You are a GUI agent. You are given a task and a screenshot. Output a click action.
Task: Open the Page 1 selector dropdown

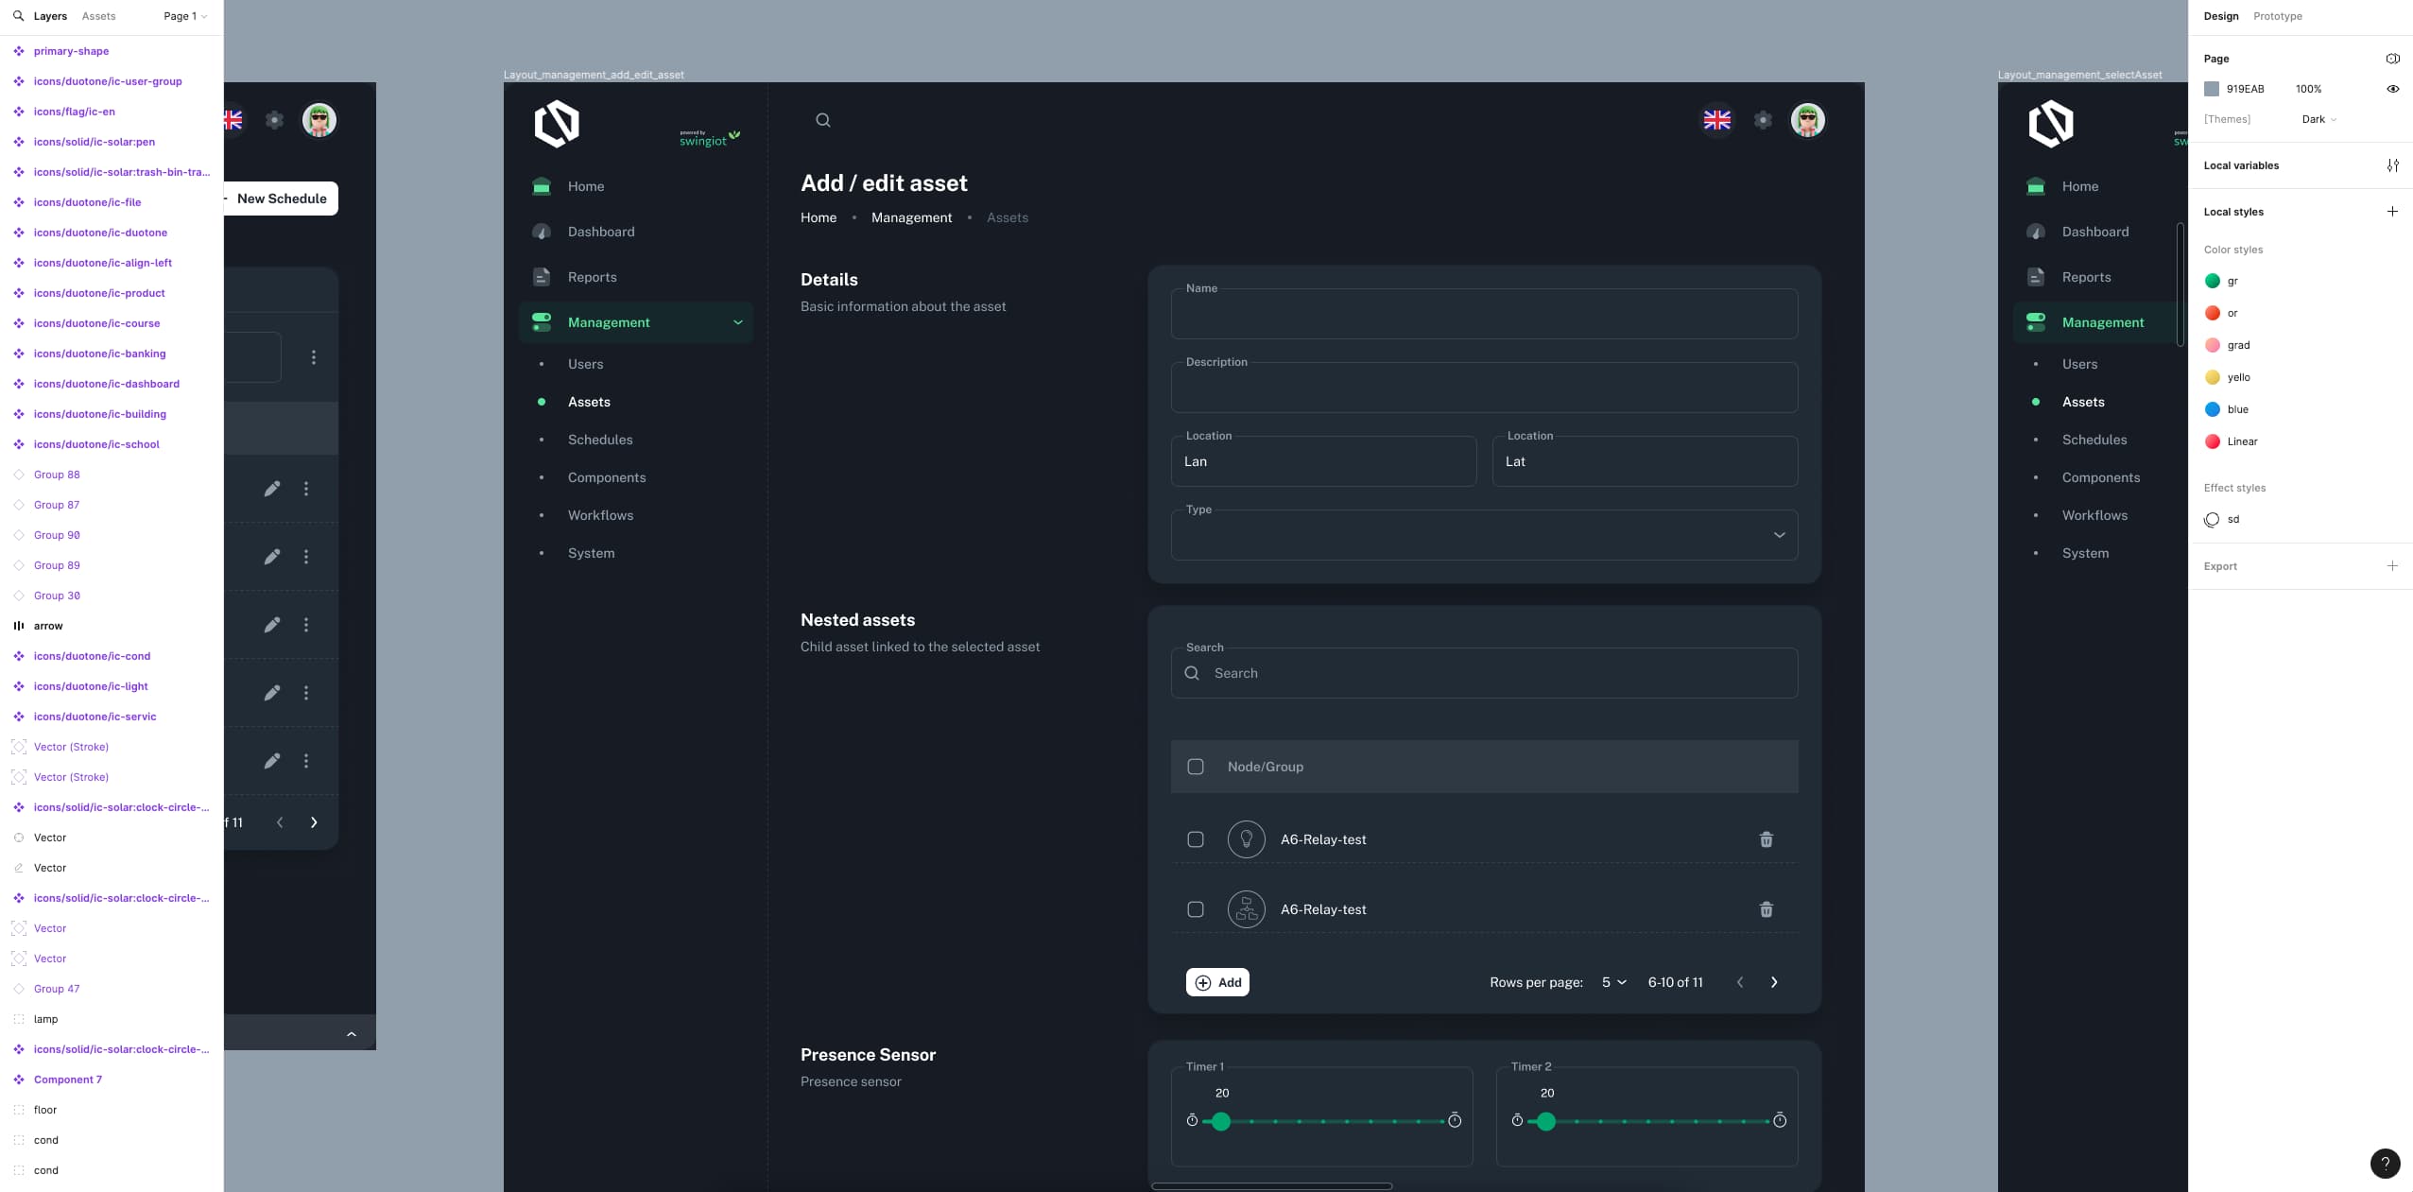(184, 16)
